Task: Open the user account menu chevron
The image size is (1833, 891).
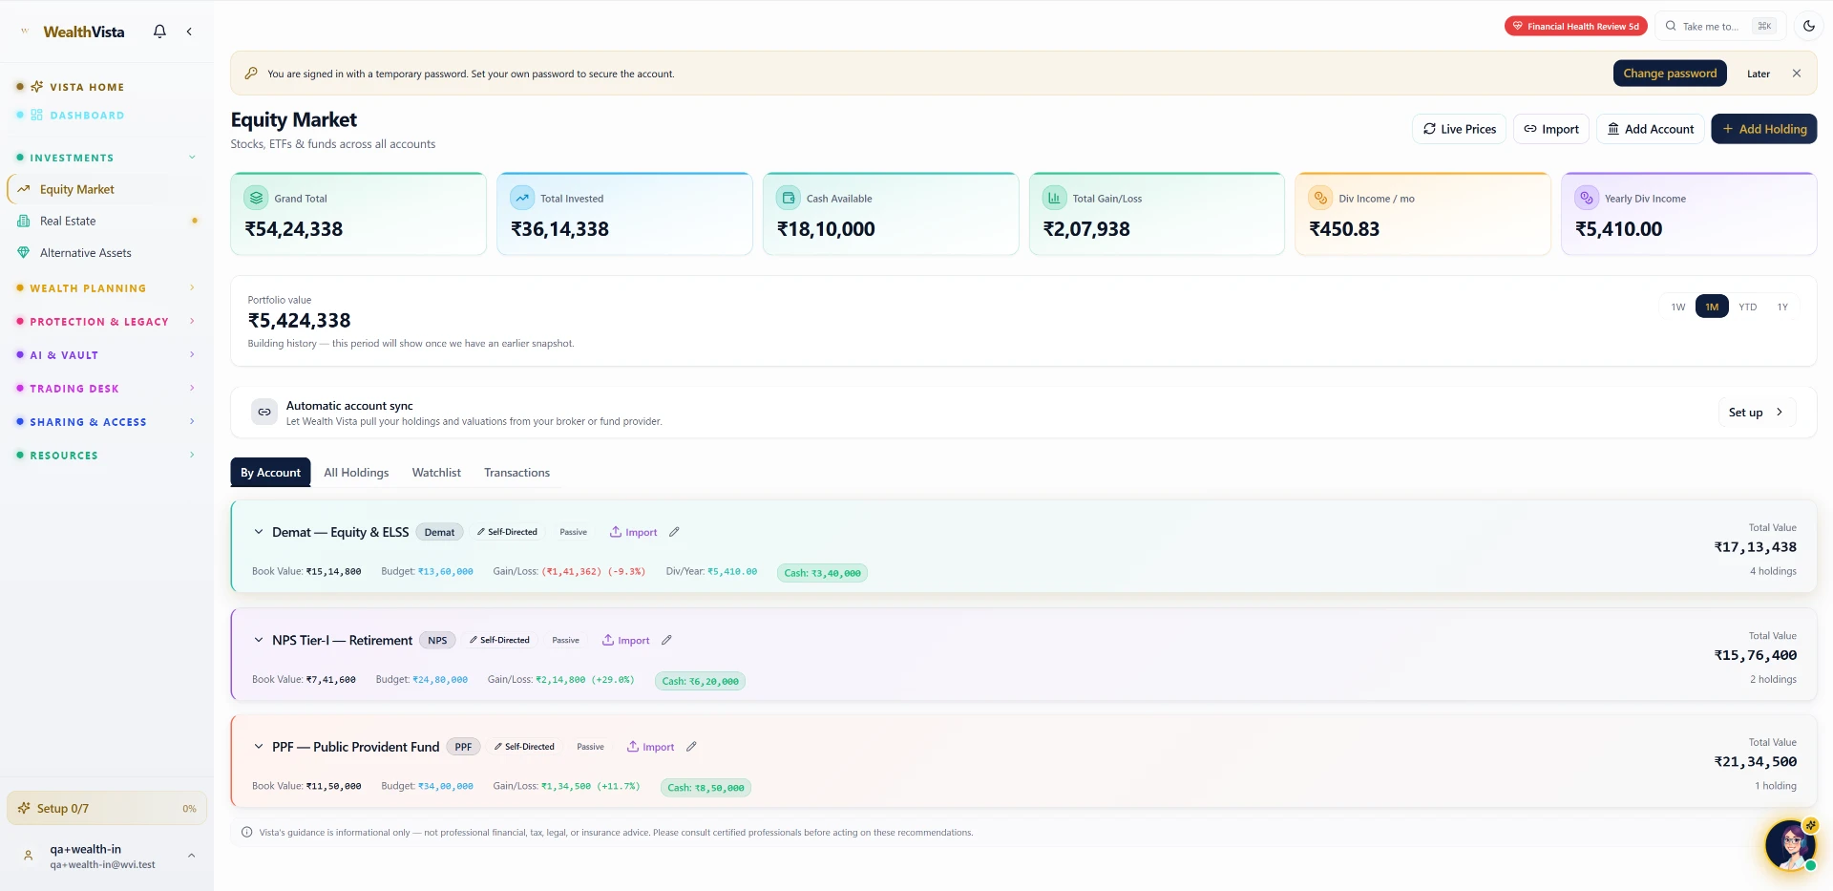Action: pos(191,856)
